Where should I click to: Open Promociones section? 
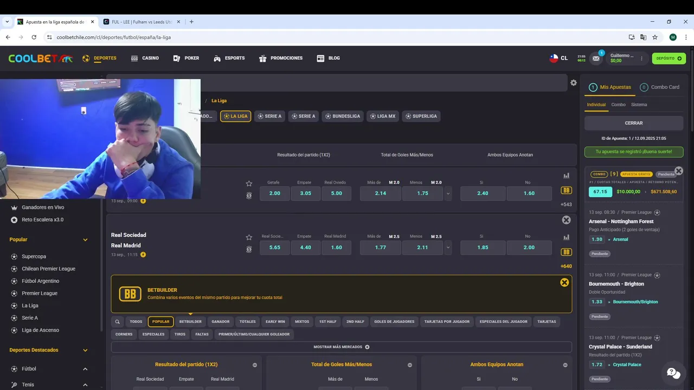click(281, 58)
